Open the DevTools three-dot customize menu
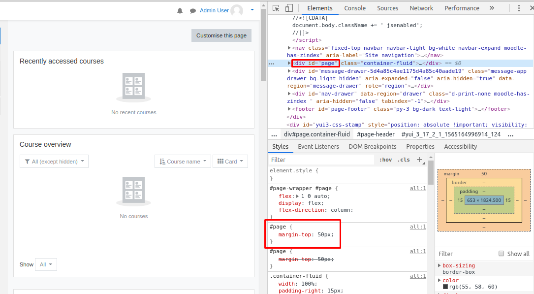534x294 pixels. point(519,8)
